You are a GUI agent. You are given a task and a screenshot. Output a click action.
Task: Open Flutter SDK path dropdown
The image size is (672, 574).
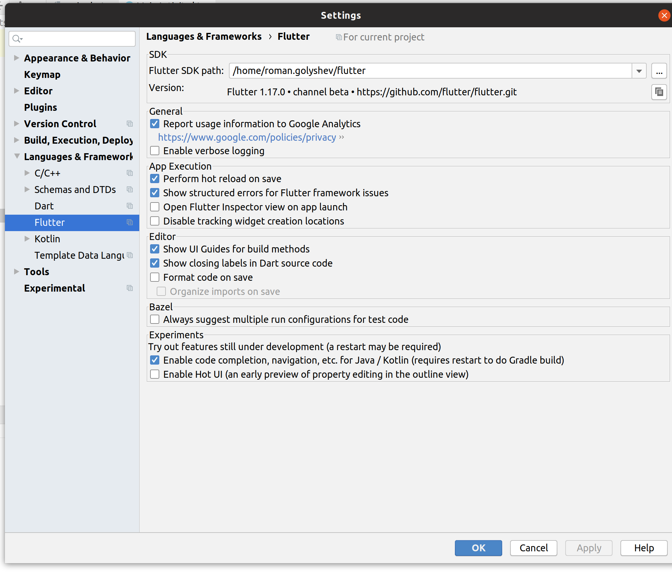(639, 71)
